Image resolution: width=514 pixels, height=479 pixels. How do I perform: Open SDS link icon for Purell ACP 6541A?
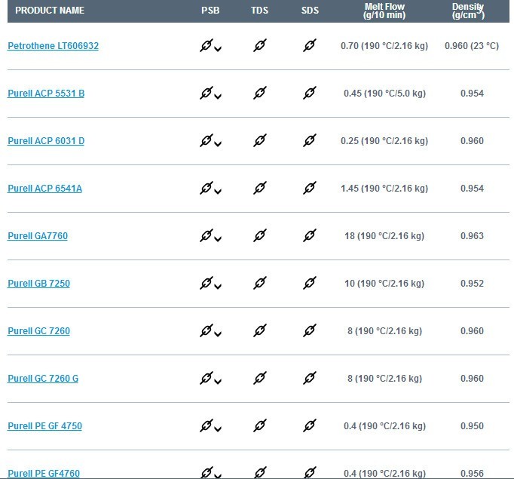pos(310,188)
